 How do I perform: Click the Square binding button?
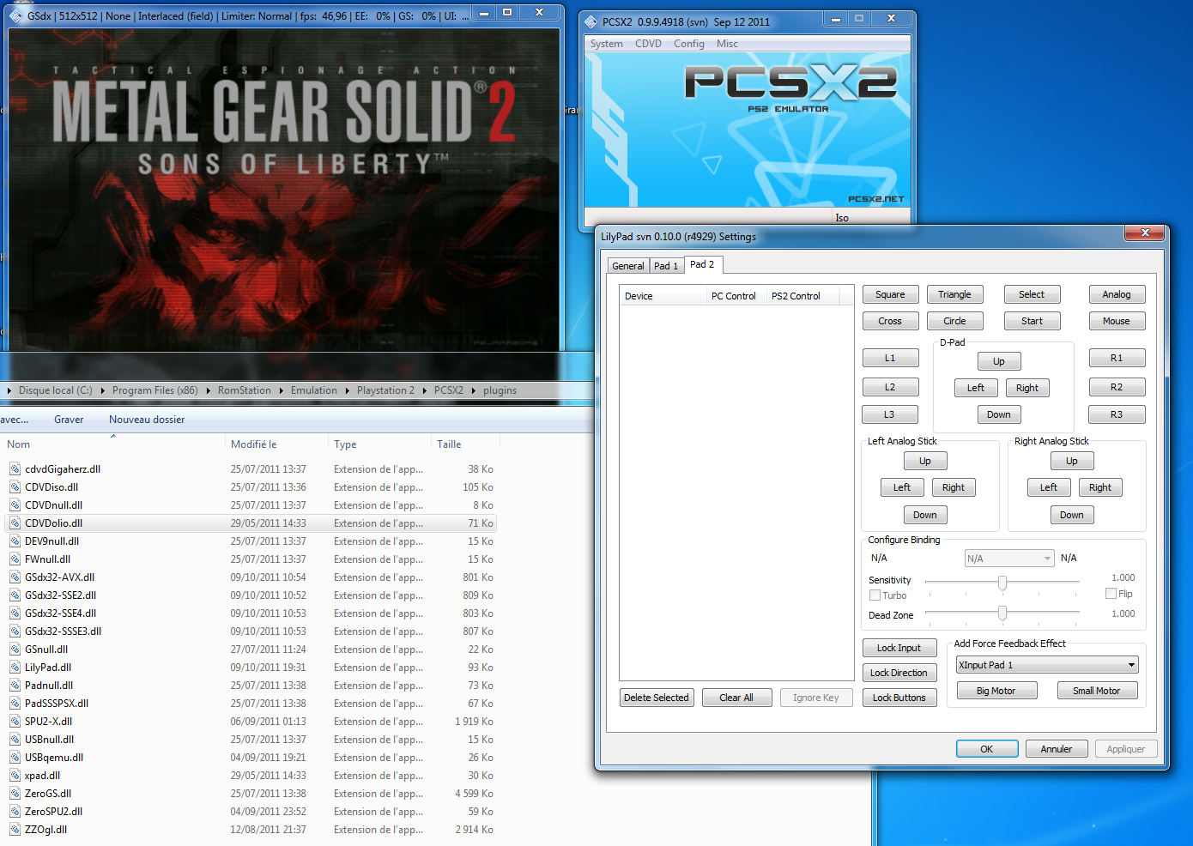tap(890, 294)
